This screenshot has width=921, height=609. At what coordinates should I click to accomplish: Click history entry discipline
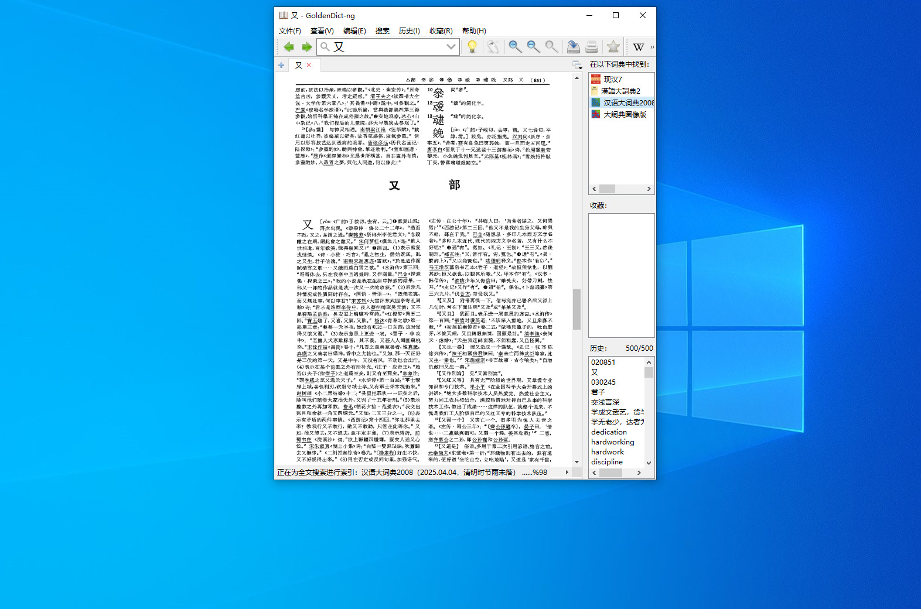tap(607, 461)
